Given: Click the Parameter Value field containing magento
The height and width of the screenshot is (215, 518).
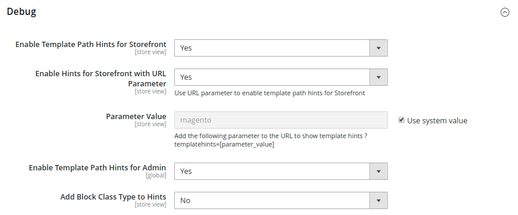Looking at the screenshot, I should click(281, 120).
